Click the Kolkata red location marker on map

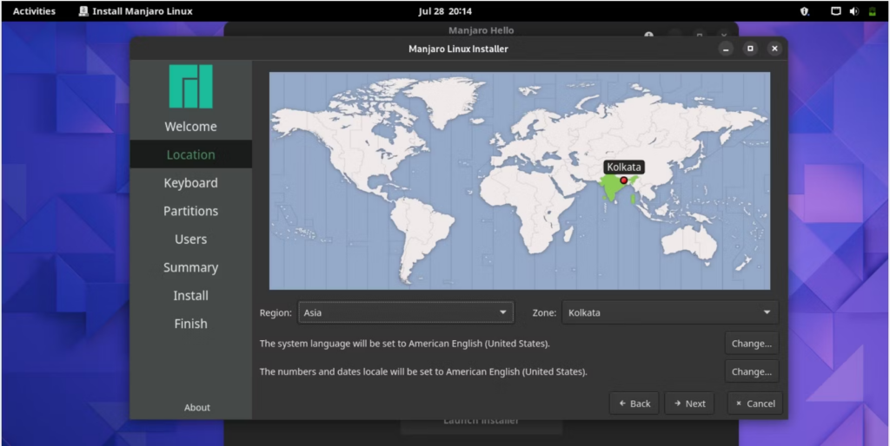tap(624, 180)
